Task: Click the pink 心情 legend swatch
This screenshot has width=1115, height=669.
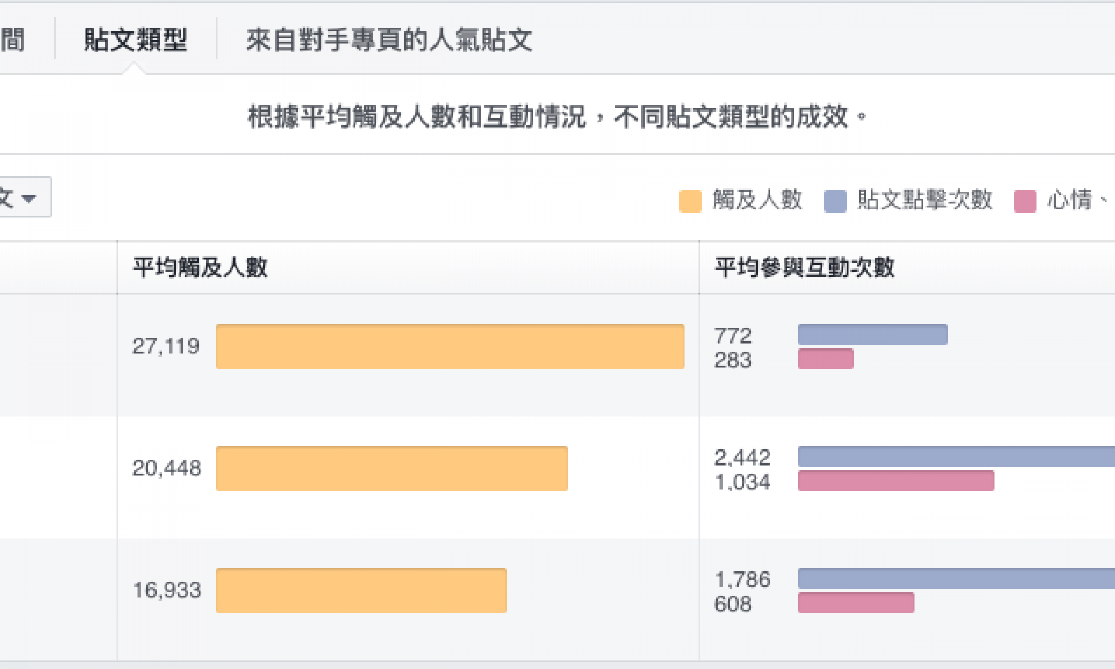Action: click(1025, 201)
